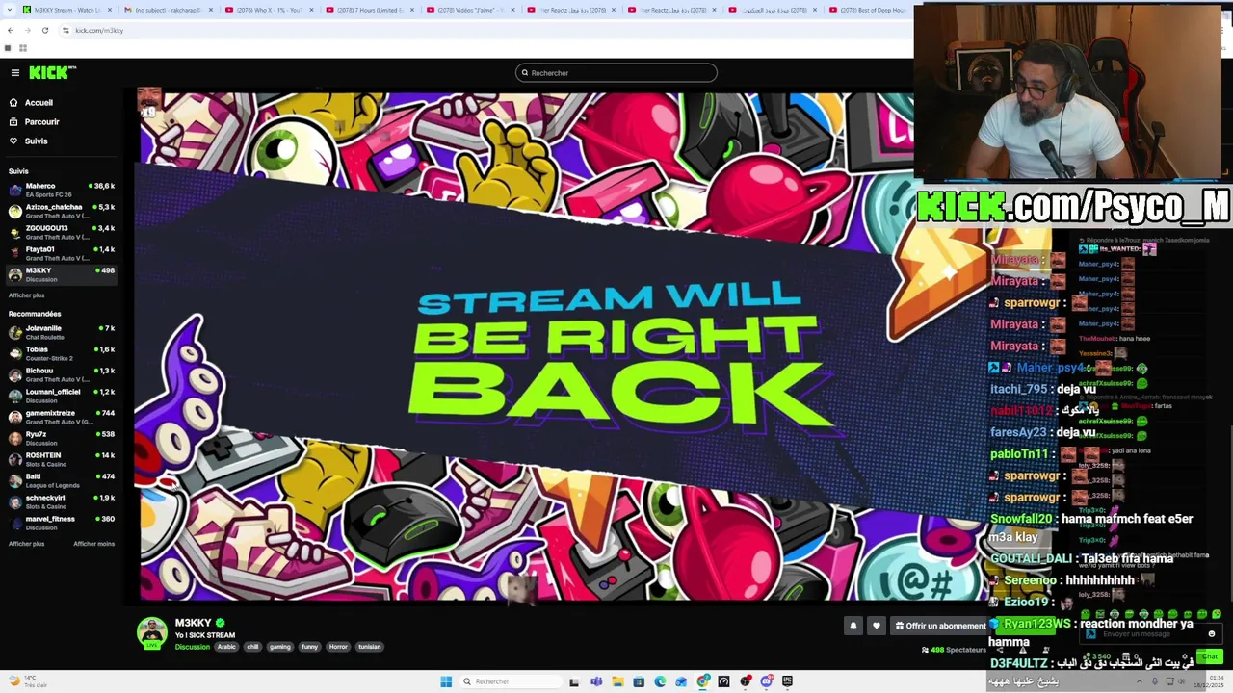Select M3KKY channel in Suivis list
Screen dimensions: 1233x693
(x=62, y=274)
